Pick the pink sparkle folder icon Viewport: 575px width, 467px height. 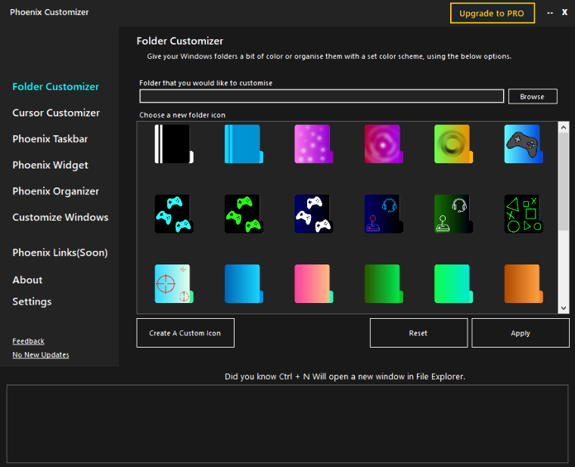(x=314, y=144)
